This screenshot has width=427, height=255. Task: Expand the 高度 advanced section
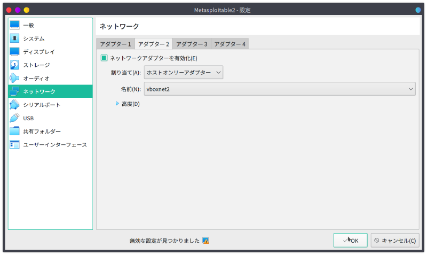tap(118, 104)
